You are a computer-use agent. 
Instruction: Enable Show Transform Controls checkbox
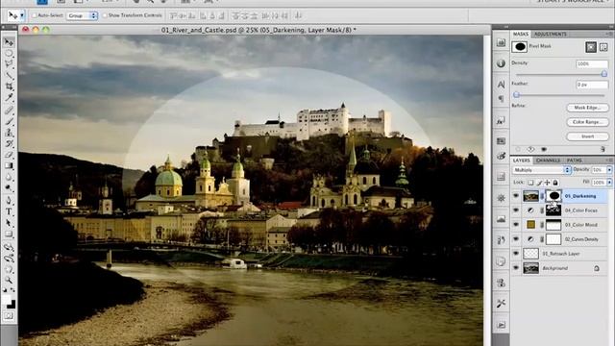coord(105,15)
